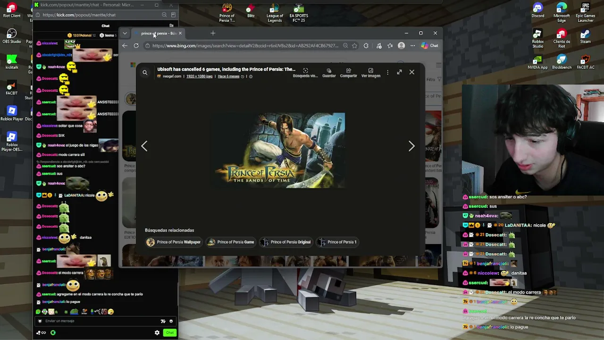Expand the Edge tab actions chevron
Viewport: 604px width, 340px height.
(x=125, y=33)
